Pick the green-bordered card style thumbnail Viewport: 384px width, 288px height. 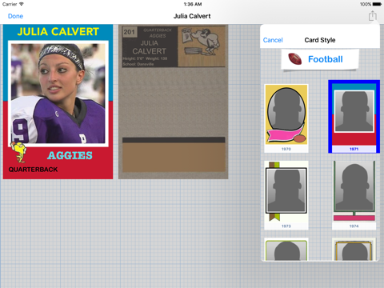(286, 250)
